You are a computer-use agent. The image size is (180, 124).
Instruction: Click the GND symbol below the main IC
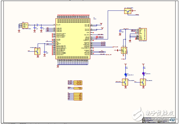58,66
